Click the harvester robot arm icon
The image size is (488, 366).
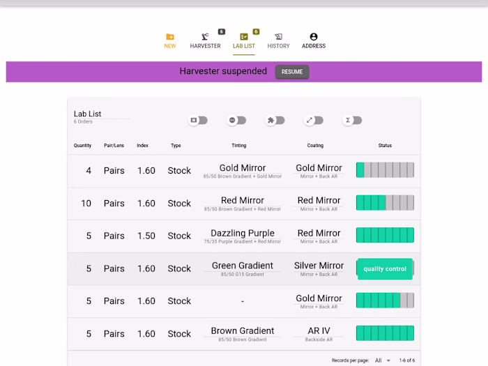[205, 37]
